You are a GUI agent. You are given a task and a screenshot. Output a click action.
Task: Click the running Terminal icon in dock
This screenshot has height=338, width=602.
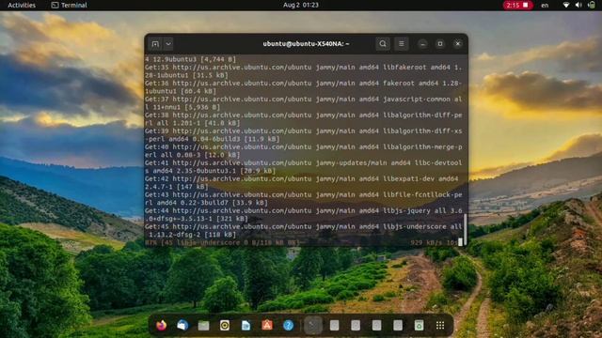coord(313,326)
